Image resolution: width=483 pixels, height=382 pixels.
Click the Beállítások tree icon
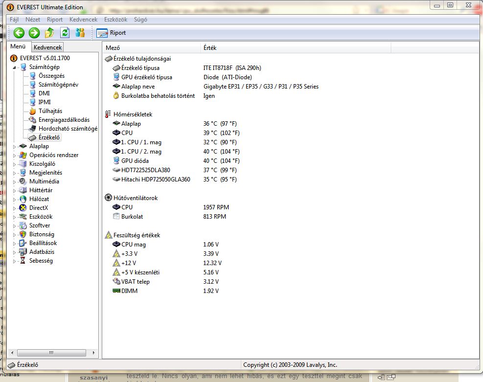click(x=23, y=243)
